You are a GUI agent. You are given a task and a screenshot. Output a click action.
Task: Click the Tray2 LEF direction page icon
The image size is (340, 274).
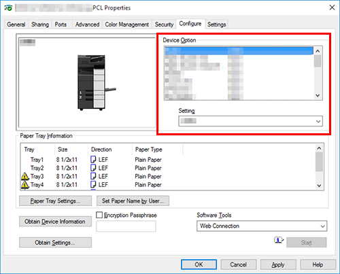(x=93, y=168)
